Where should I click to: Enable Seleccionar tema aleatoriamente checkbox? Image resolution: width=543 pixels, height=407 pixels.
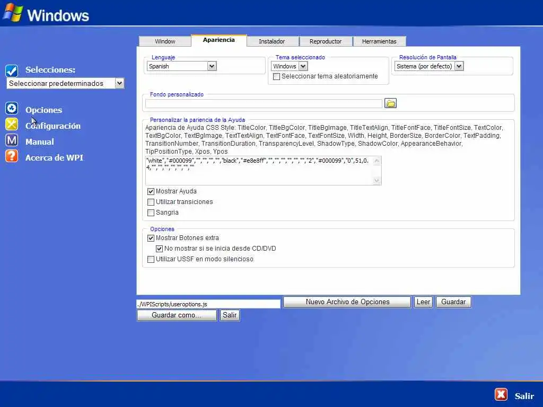tap(276, 76)
